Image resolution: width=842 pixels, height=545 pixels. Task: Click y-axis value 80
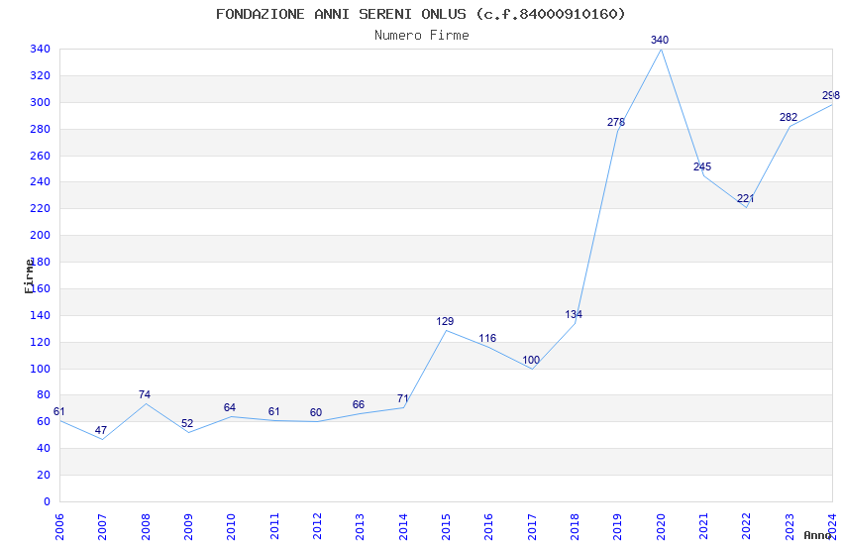[x=44, y=394]
